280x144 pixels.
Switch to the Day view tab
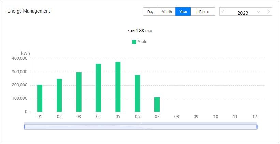pyautogui.click(x=150, y=12)
